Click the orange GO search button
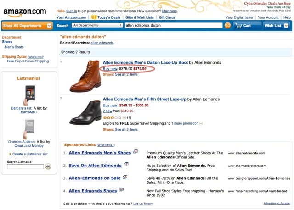This screenshot has height=210, width=294. pyautogui.click(x=227, y=26)
